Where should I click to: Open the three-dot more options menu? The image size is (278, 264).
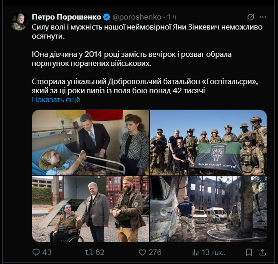(263, 17)
